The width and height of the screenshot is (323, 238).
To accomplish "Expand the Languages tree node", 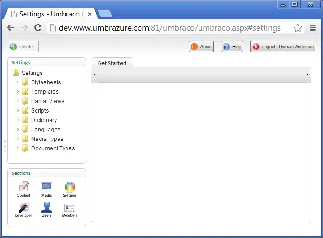I will pos(17,129).
